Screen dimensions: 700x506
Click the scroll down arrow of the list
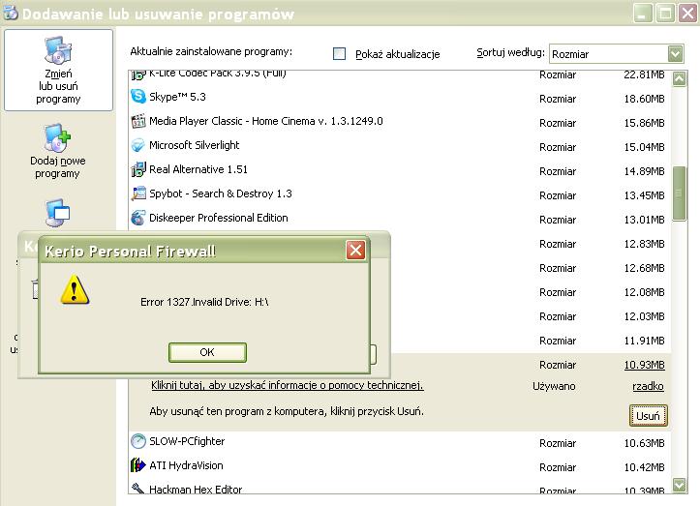[680, 485]
